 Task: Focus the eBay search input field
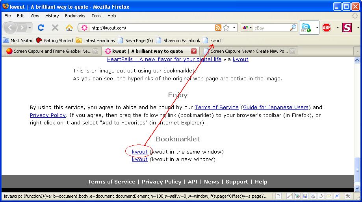pos(271,28)
